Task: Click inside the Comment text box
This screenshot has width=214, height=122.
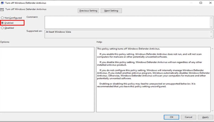Action: point(127,22)
